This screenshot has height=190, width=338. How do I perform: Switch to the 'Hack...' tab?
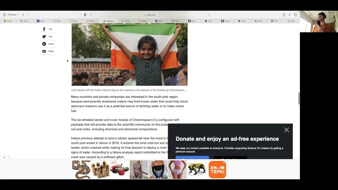[x=176, y=21]
